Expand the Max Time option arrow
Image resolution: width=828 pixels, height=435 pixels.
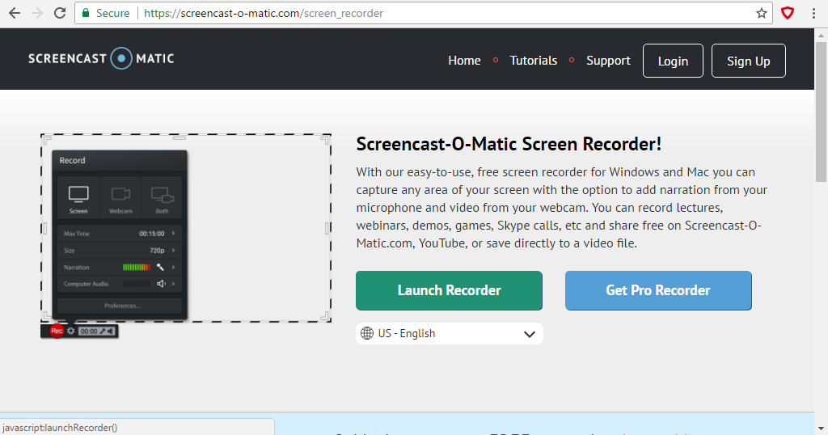pos(174,234)
